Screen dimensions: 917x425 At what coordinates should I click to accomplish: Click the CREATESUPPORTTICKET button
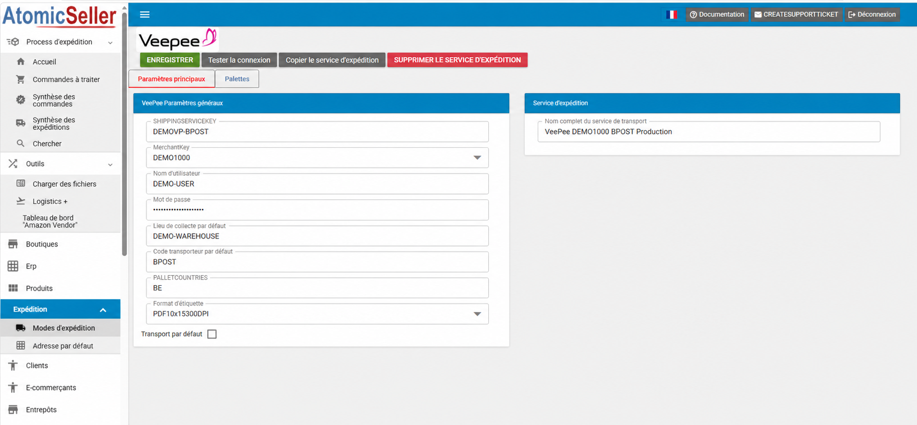tap(797, 14)
